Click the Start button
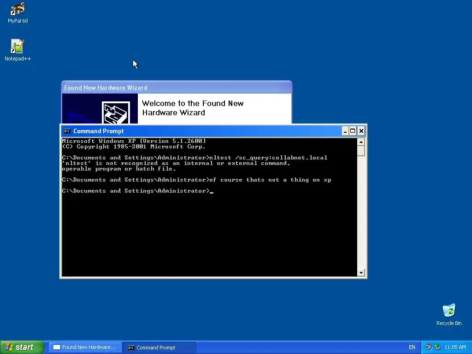This screenshot has width=472, height=354. coord(22,347)
